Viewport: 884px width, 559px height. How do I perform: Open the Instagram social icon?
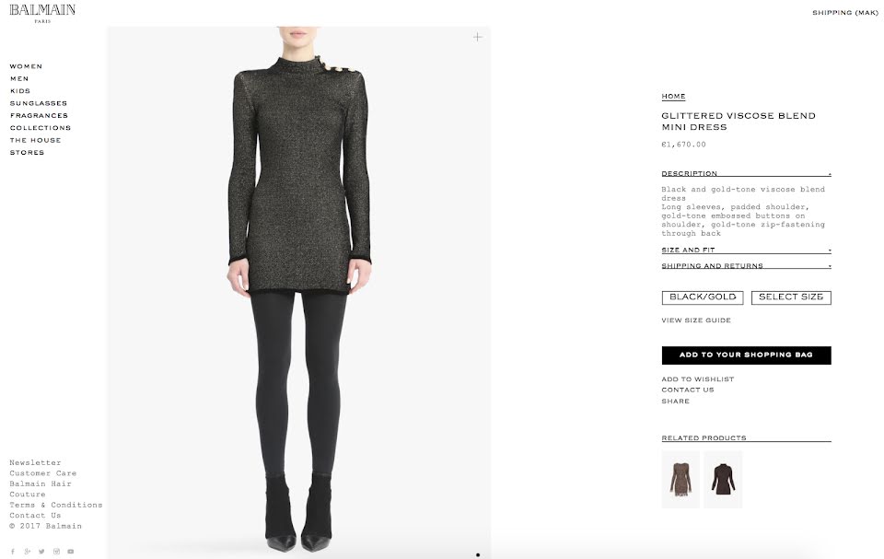click(56, 552)
